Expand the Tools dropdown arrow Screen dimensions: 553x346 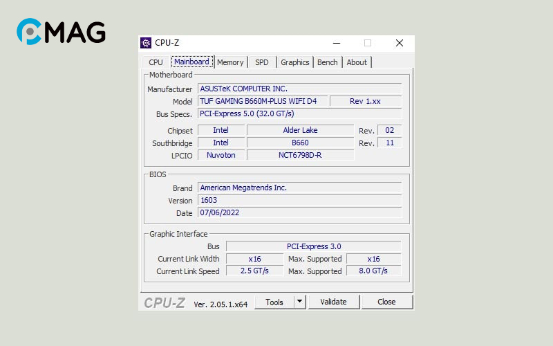299,302
